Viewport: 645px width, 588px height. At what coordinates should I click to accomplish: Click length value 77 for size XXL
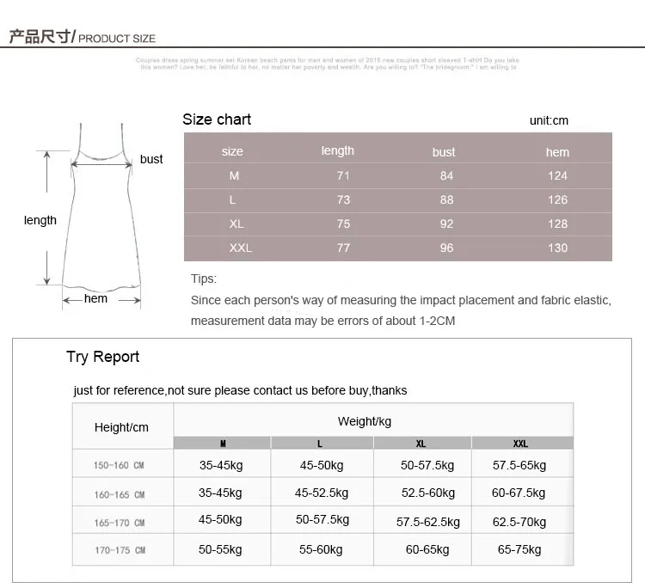tap(343, 248)
